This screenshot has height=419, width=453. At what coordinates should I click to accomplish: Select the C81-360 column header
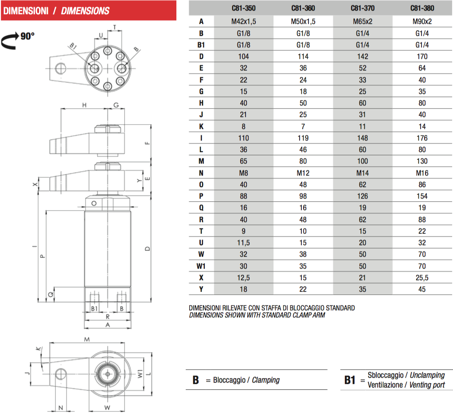pos(303,8)
